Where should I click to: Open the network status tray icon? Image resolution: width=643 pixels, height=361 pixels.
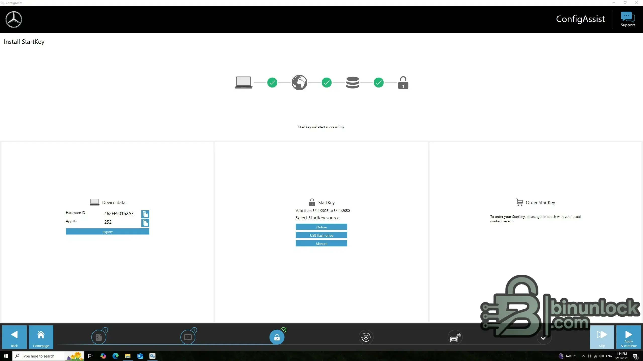coord(596,356)
